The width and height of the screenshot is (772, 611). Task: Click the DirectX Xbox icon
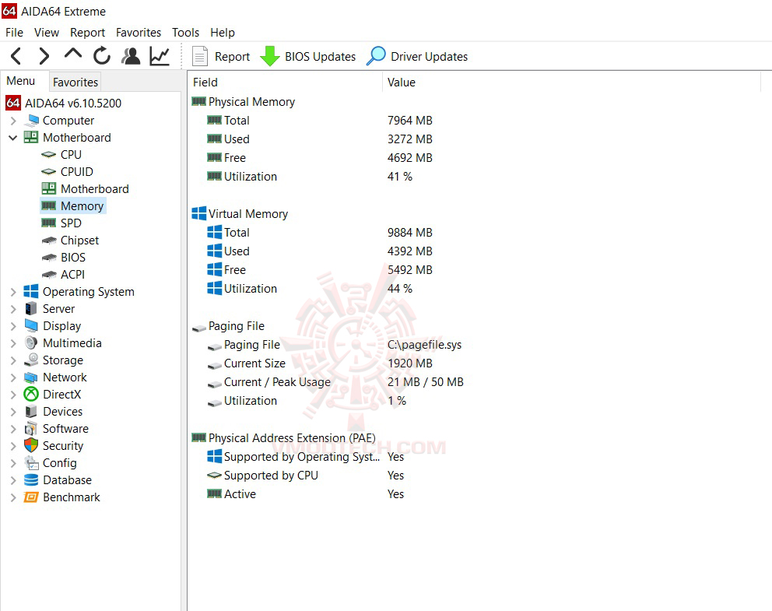pos(31,395)
